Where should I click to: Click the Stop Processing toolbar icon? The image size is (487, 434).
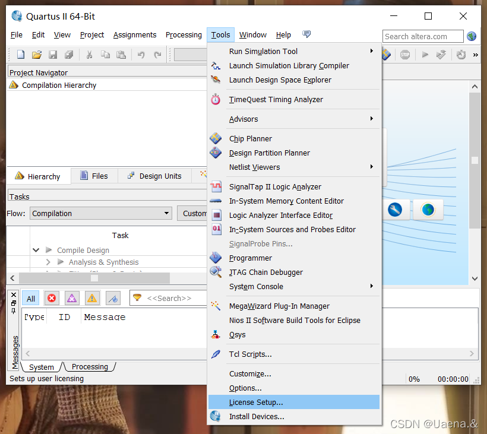coord(405,55)
